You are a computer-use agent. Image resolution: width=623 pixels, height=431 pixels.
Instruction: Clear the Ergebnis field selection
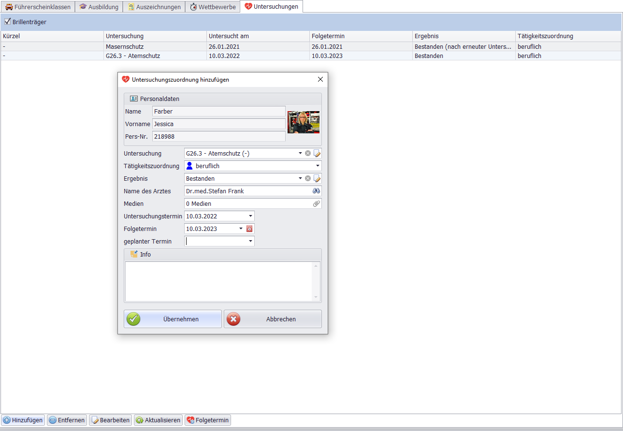point(308,178)
